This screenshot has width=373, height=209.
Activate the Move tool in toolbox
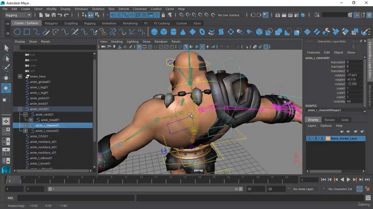6,78
